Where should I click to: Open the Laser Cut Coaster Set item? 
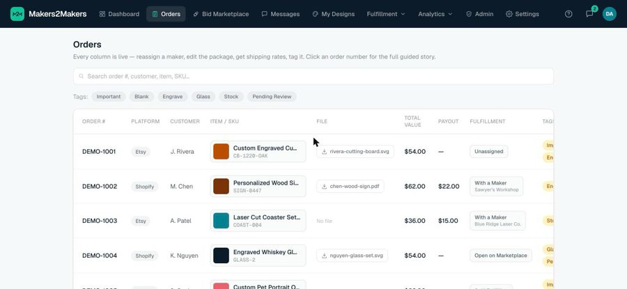pyautogui.click(x=258, y=221)
